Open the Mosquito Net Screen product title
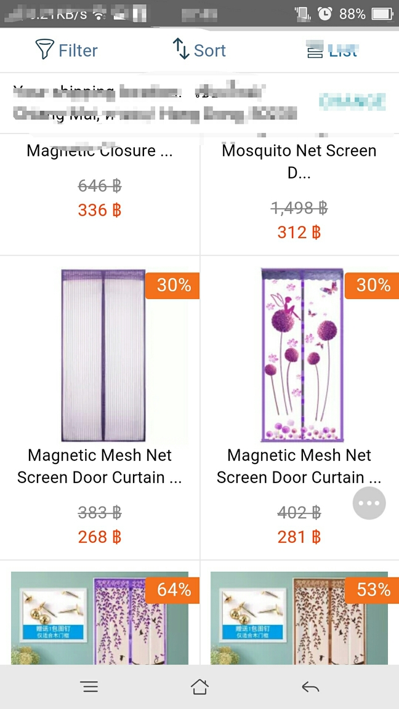 pos(299,161)
